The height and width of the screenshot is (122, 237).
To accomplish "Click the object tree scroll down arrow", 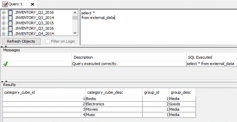I will [75, 33].
